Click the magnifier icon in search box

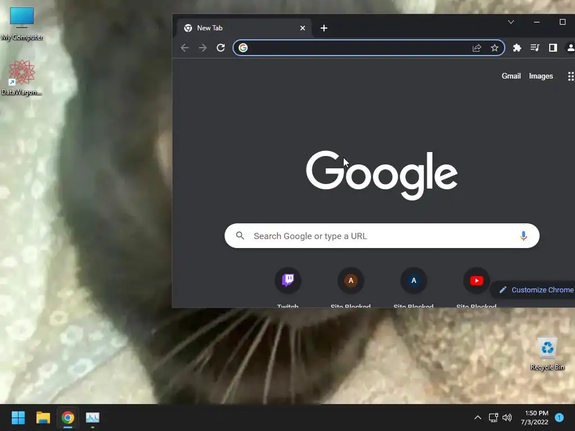pos(240,236)
